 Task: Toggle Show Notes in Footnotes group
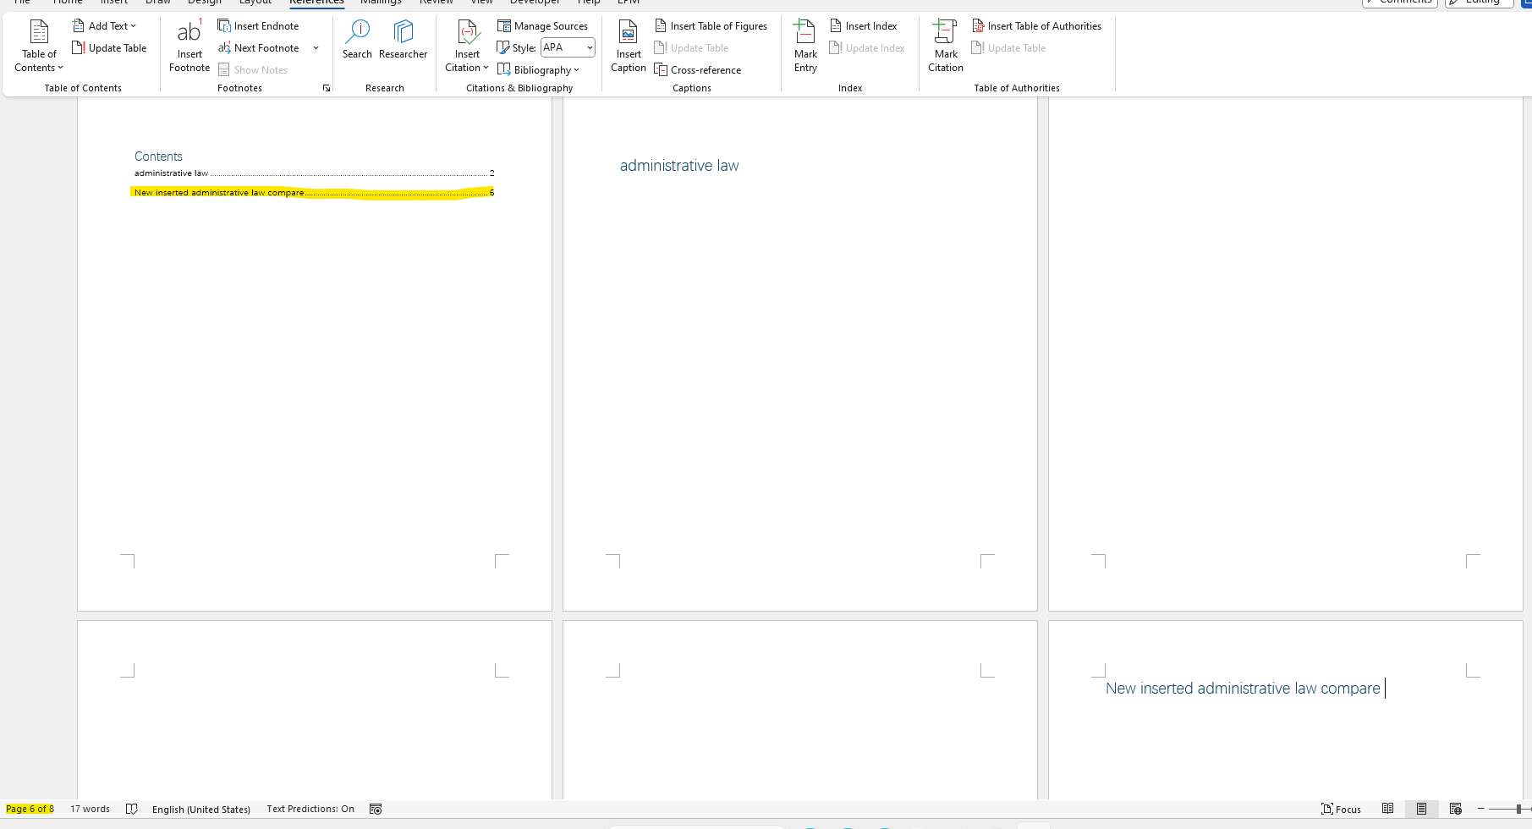point(253,69)
